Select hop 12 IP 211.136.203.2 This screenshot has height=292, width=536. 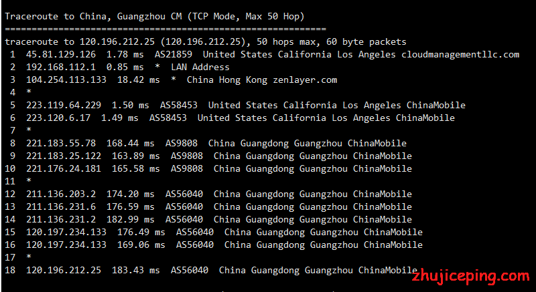[x=61, y=194]
